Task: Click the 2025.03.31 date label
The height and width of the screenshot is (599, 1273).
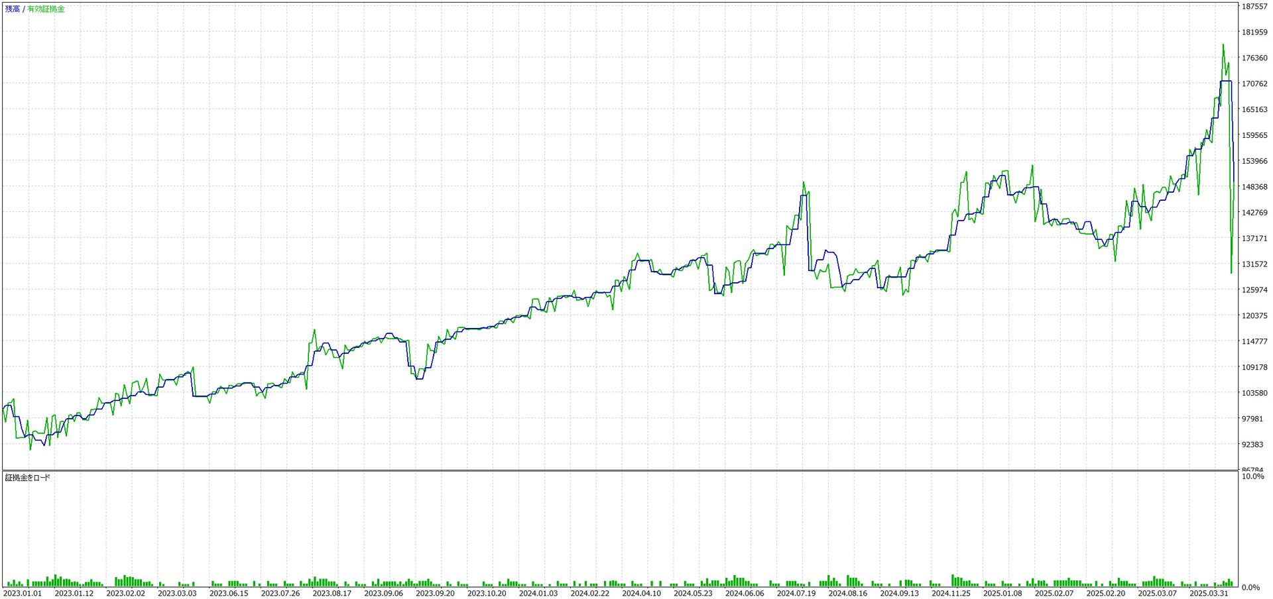Action: tap(1209, 594)
